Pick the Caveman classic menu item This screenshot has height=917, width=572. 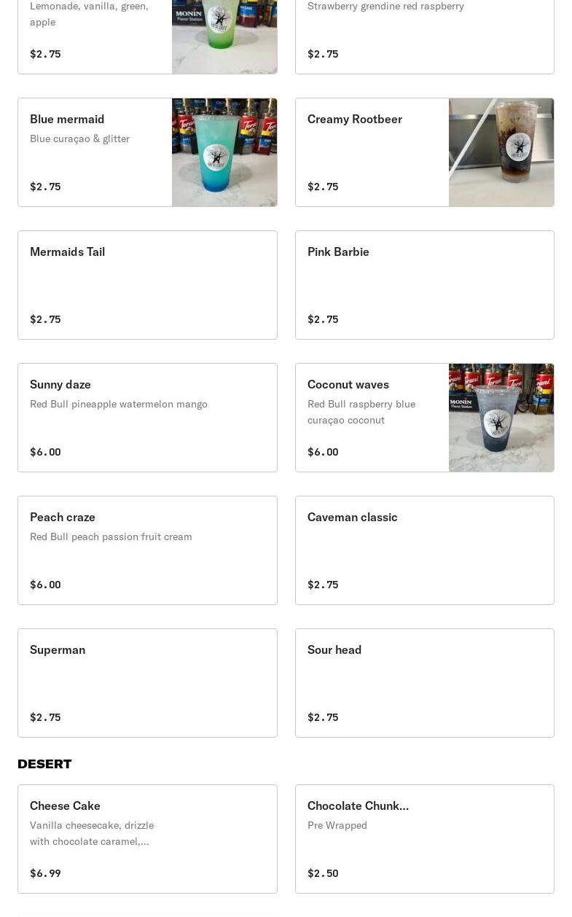click(424, 550)
